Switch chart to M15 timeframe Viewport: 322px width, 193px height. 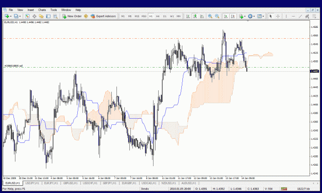(137, 16)
